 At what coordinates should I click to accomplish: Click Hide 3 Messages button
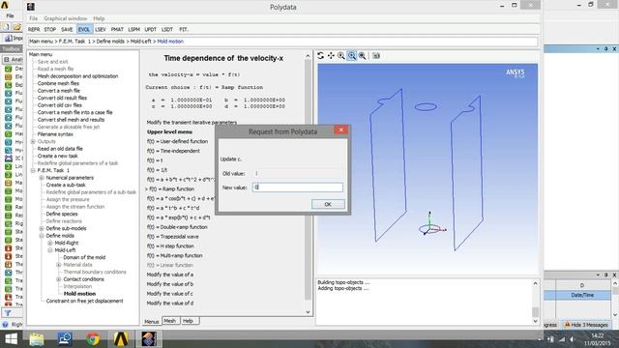pos(586,325)
